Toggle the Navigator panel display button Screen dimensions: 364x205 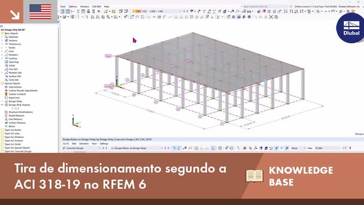pyautogui.click(x=63, y=11)
